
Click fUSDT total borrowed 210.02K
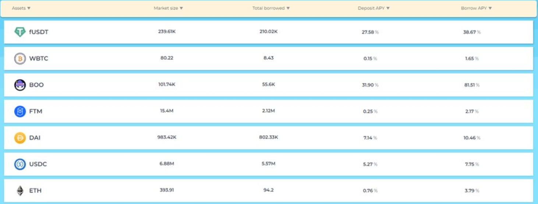coord(269,32)
